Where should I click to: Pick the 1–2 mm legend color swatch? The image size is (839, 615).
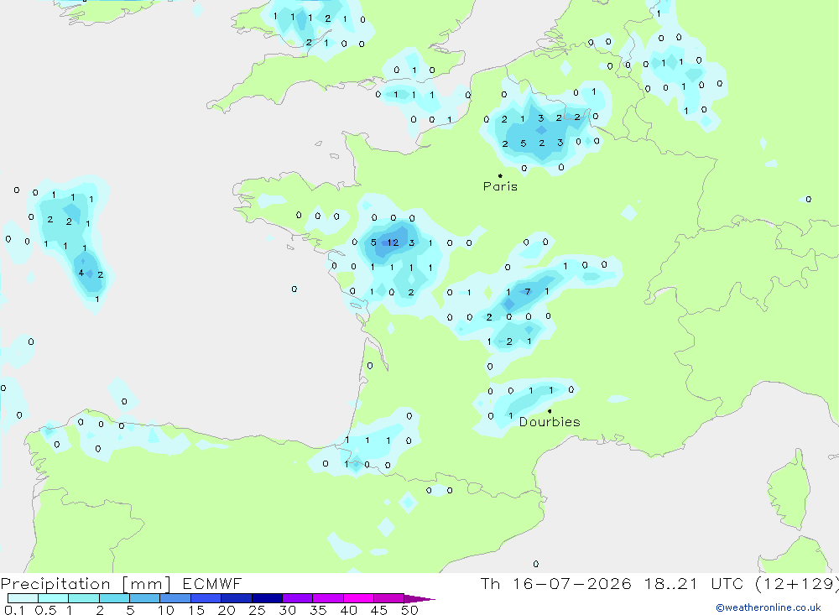tap(83, 598)
